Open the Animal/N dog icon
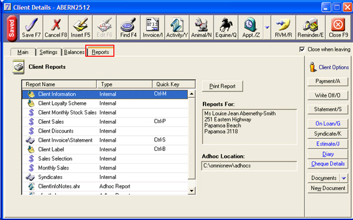The image size is (353, 220). [202, 28]
